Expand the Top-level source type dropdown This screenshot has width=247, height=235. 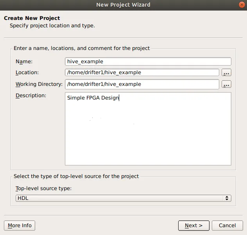point(123,198)
